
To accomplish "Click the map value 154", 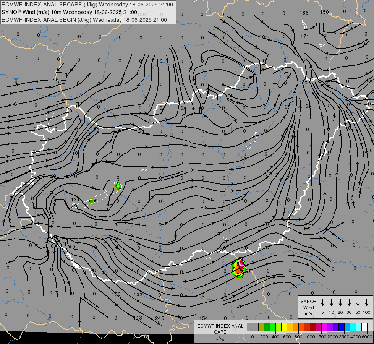I will [204, 318].
